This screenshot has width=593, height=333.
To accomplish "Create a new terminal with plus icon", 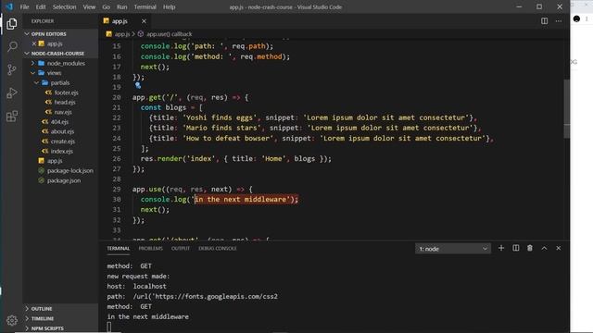I will (x=501, y=248).
